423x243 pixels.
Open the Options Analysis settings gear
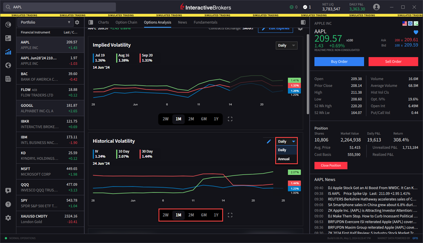300,29
